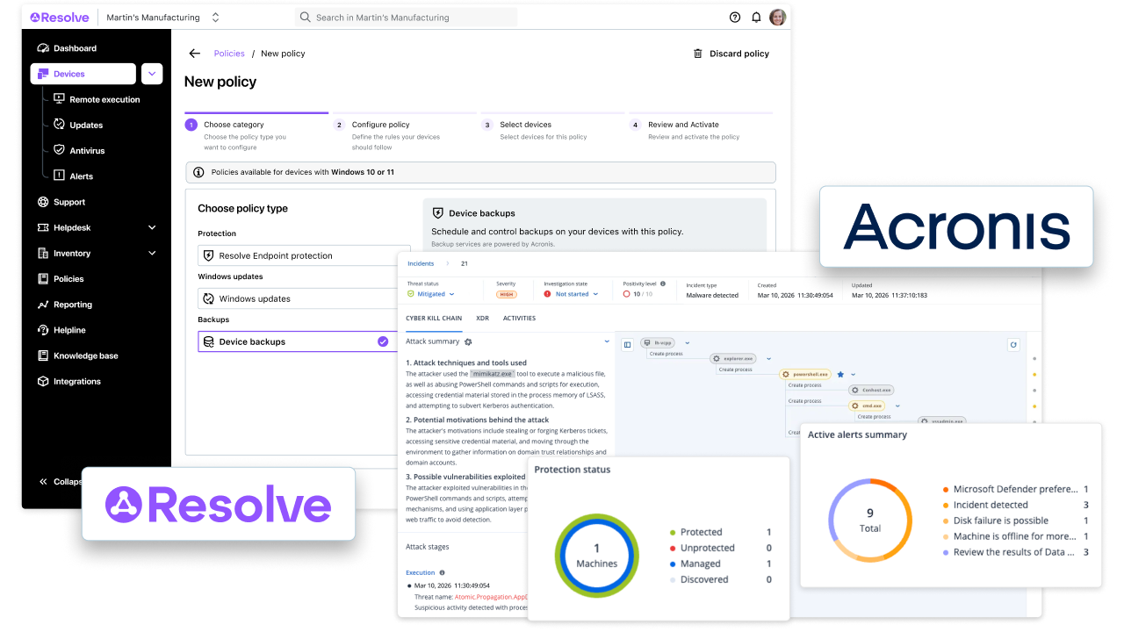Expand the Inventory sidebar section
The height and width of the screenshot is (632, 1124).
point(152,253)
